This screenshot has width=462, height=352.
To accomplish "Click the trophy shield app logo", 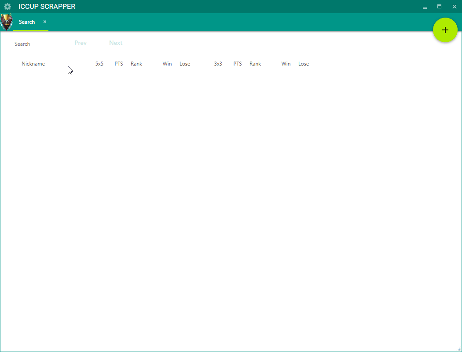I will tap(7, 22).
